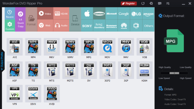Viewport: 194px width, 109px height.
Task: Select the DIVX encoder format
Action: click(x=33, y=94)
